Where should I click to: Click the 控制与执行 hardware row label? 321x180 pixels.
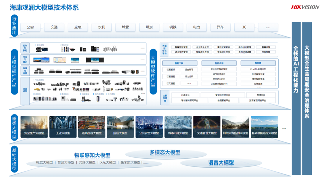click(25, 48)
